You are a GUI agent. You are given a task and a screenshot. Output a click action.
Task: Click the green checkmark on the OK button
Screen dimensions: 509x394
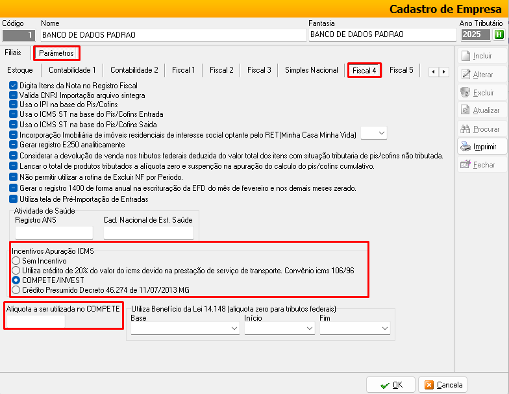(385, 386)
